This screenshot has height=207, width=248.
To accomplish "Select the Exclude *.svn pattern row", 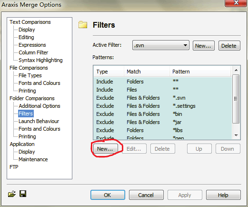I will coord(163,98).
